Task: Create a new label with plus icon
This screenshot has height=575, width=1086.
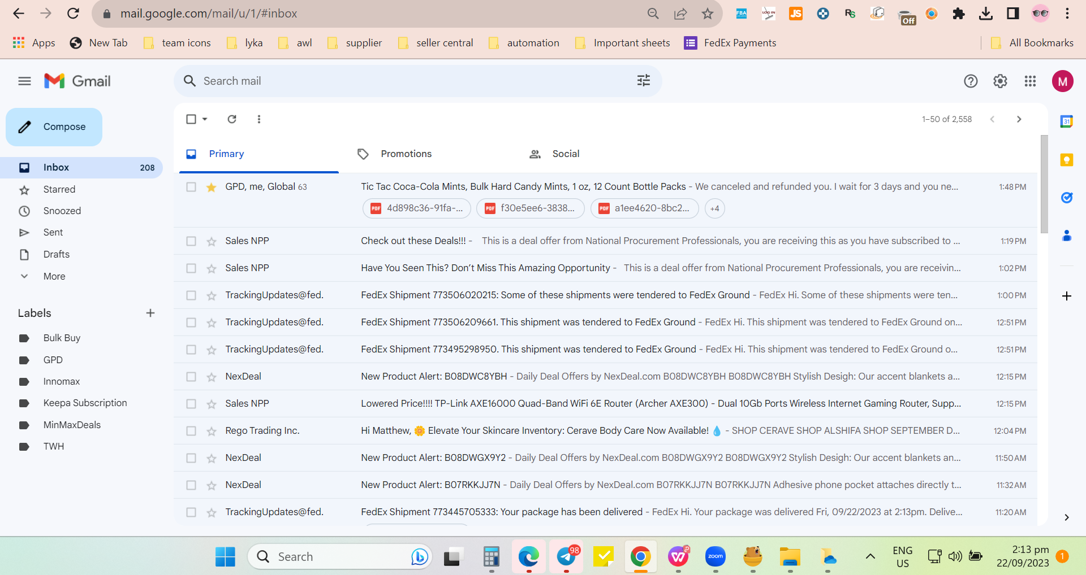Action: (150, 313)
